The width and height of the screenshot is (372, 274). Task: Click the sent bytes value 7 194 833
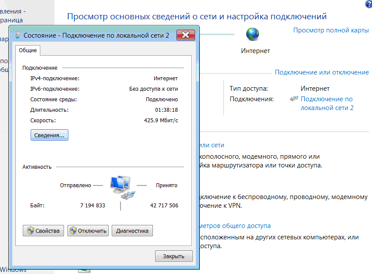pyautogui.click(x=92, y=205)
